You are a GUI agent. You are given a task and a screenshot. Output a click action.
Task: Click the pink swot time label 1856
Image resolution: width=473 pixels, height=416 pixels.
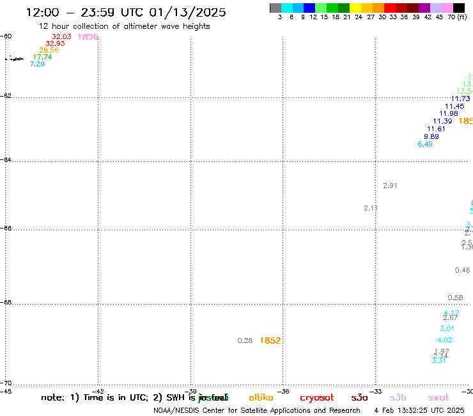tap(88, 37)
